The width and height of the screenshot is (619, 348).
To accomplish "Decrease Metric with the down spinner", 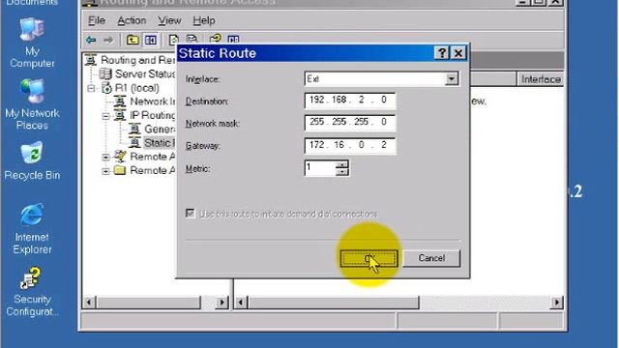I will [x=342, y=172].
